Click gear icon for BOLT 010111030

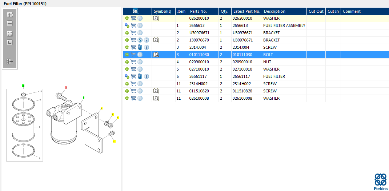pyautogui.click(x=127, y=55)
